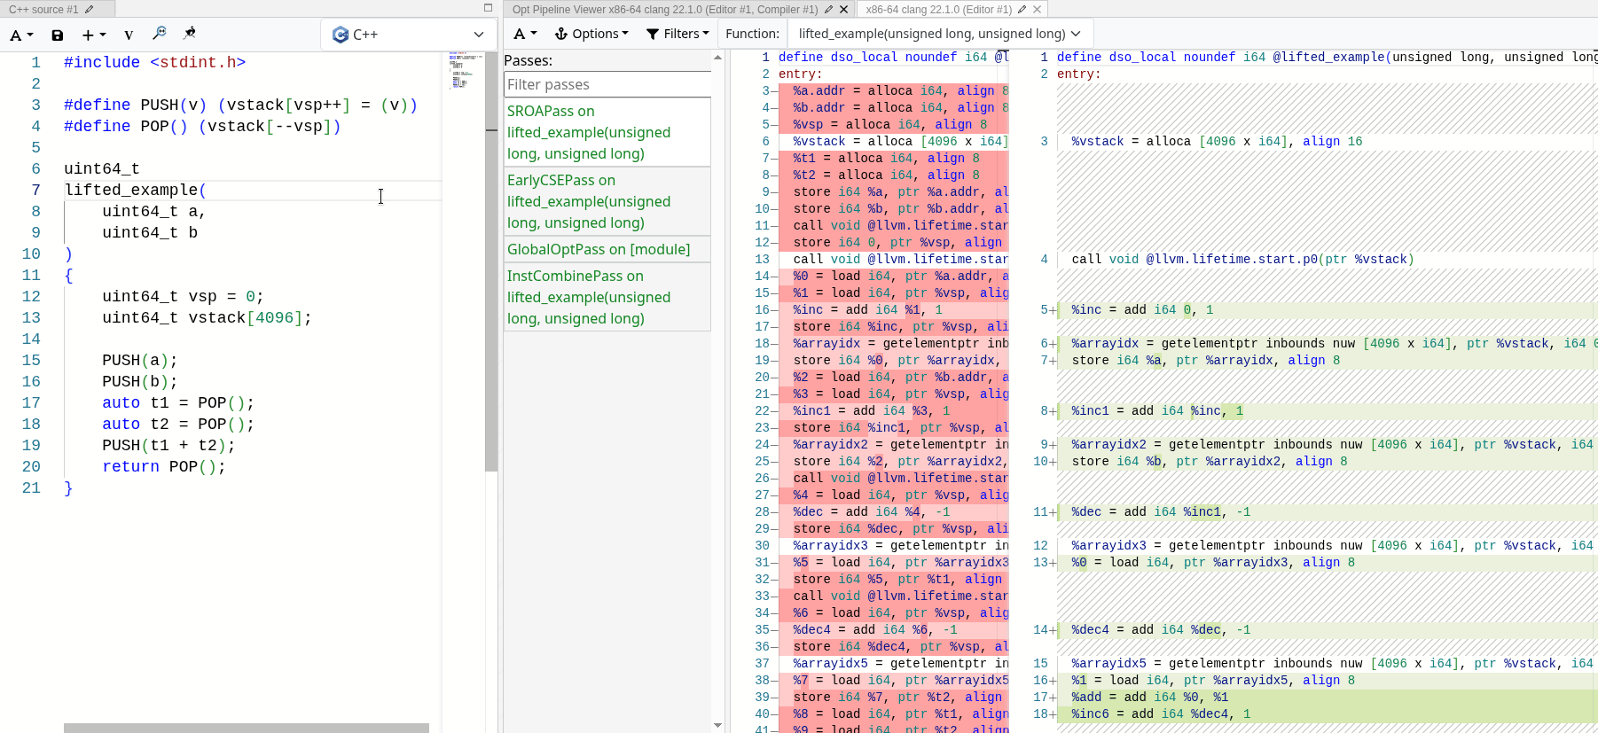Switch to the C++ source #1 tab

coord(43,9)
